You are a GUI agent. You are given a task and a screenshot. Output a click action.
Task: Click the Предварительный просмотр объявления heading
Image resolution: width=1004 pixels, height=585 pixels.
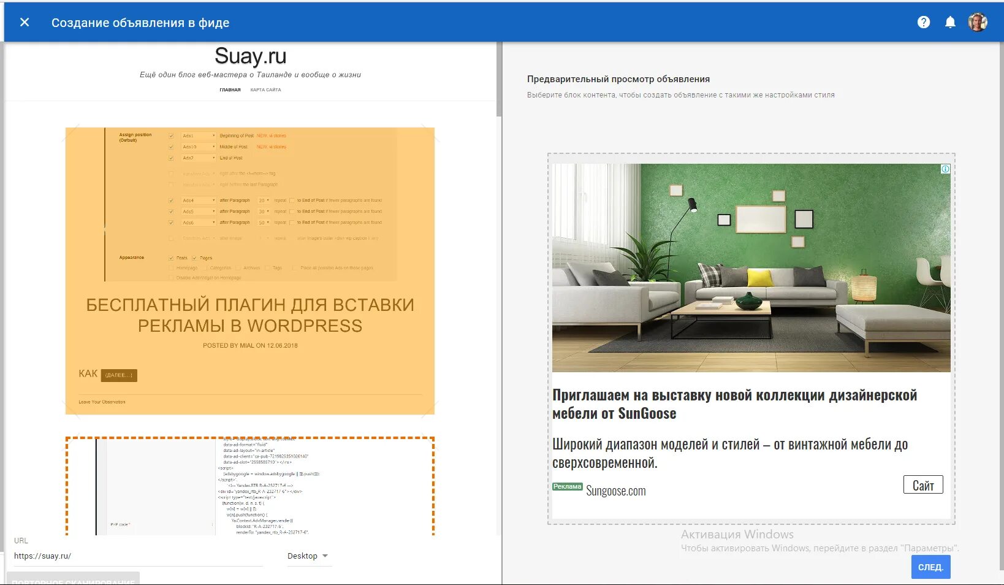[x=618, y=79]
